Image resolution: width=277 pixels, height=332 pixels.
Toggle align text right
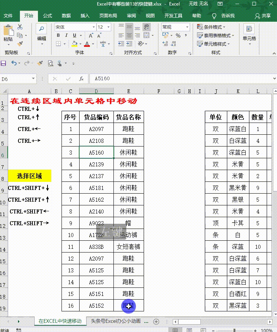coord(137,35)
